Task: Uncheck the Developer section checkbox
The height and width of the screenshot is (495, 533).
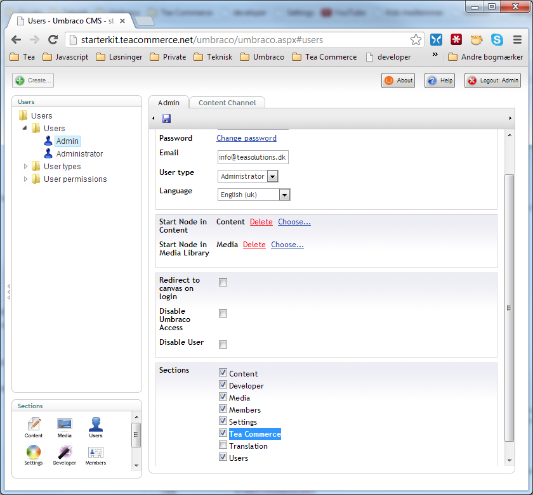Action: coord(223,385)
